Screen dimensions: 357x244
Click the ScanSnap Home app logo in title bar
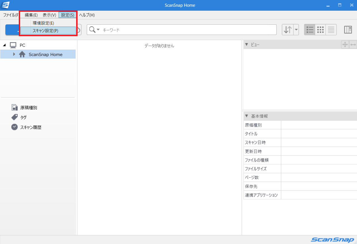tap(5, 5)
